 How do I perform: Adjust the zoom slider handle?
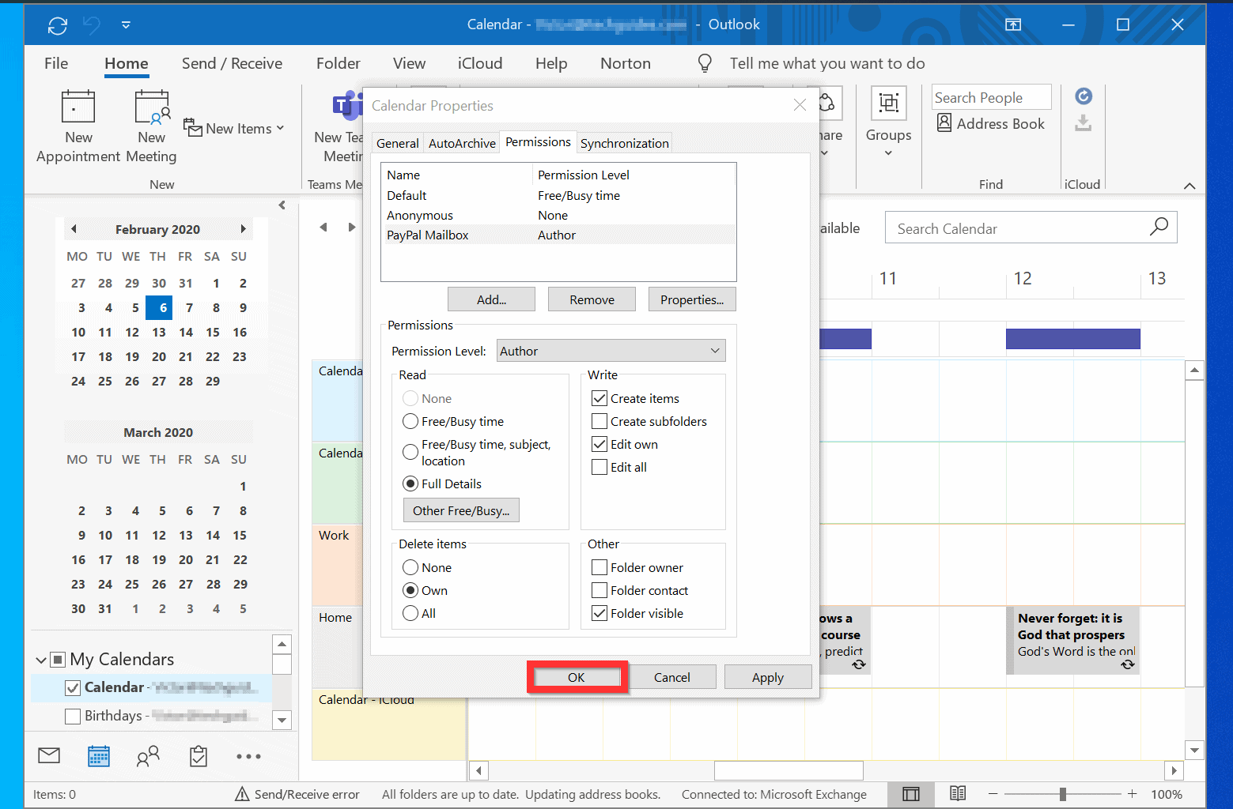point(1063,793)
